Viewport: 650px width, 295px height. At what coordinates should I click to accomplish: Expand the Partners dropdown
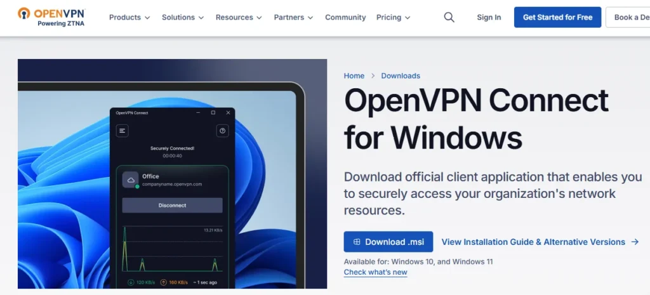(293, 17)
